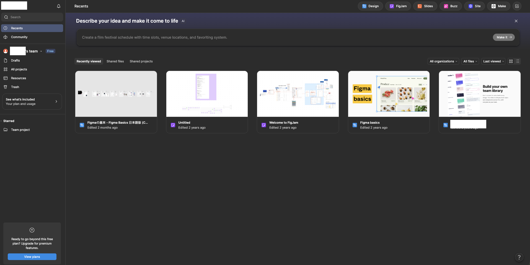Create a new FigJam board
The width and height of the screenshot is (530, 265).
[x=398, y=6]
